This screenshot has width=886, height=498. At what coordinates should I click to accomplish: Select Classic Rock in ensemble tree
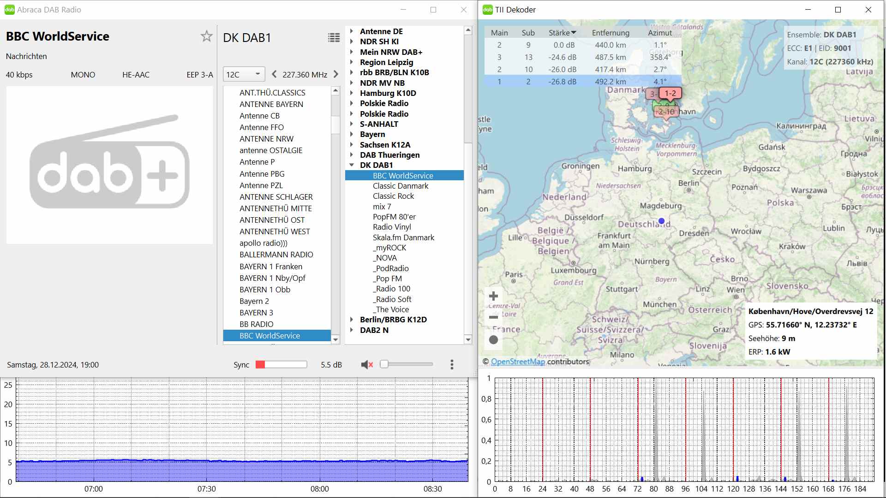[x=393, y=196]
